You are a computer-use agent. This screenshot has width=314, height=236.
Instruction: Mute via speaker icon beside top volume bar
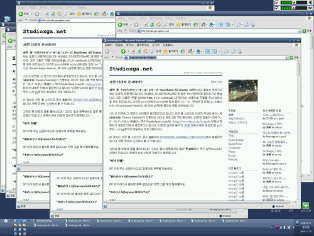(310, 3)
